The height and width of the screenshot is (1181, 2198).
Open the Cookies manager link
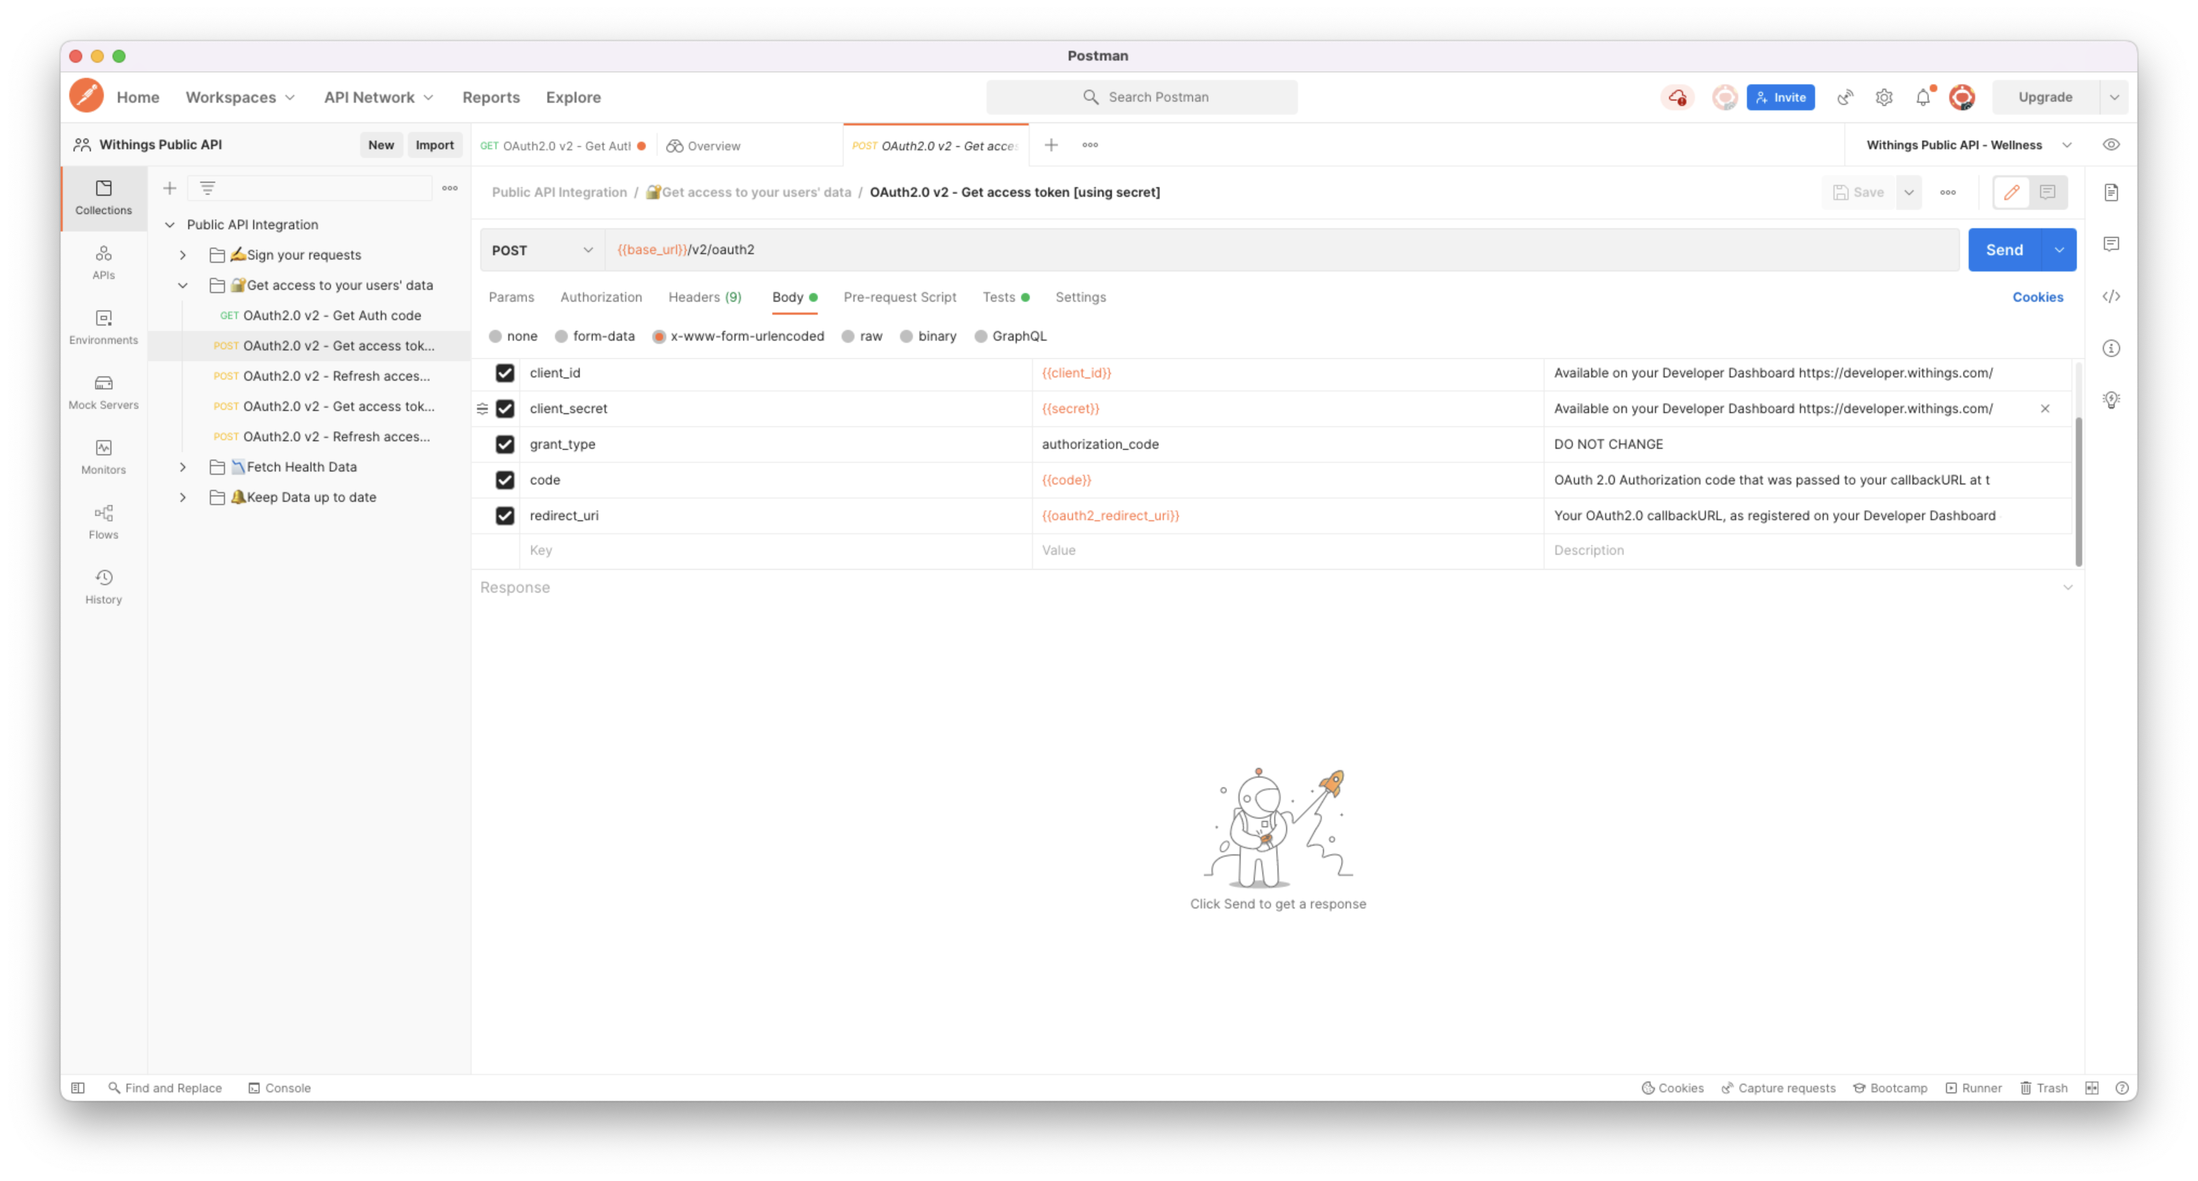click(x=2037, y=297)
